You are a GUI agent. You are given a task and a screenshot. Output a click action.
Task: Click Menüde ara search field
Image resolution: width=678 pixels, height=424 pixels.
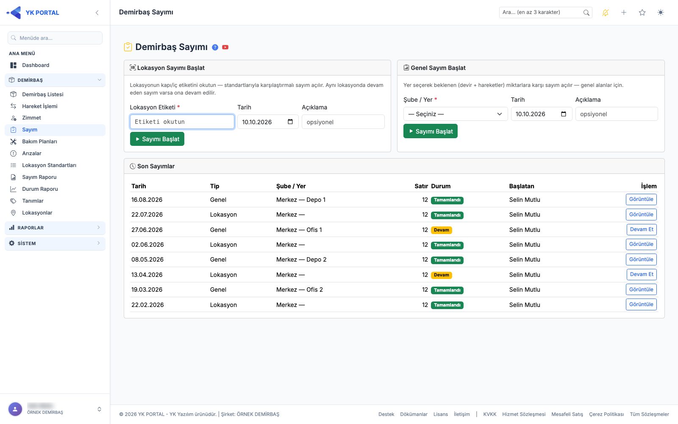tap(55, 38)
